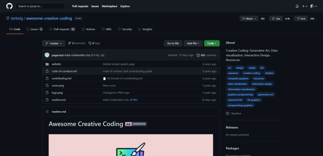Click 'Added simple splash page' commit message

coord(119,64)
